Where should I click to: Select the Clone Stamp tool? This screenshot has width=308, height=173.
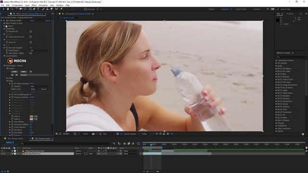(x=47, y=9)
